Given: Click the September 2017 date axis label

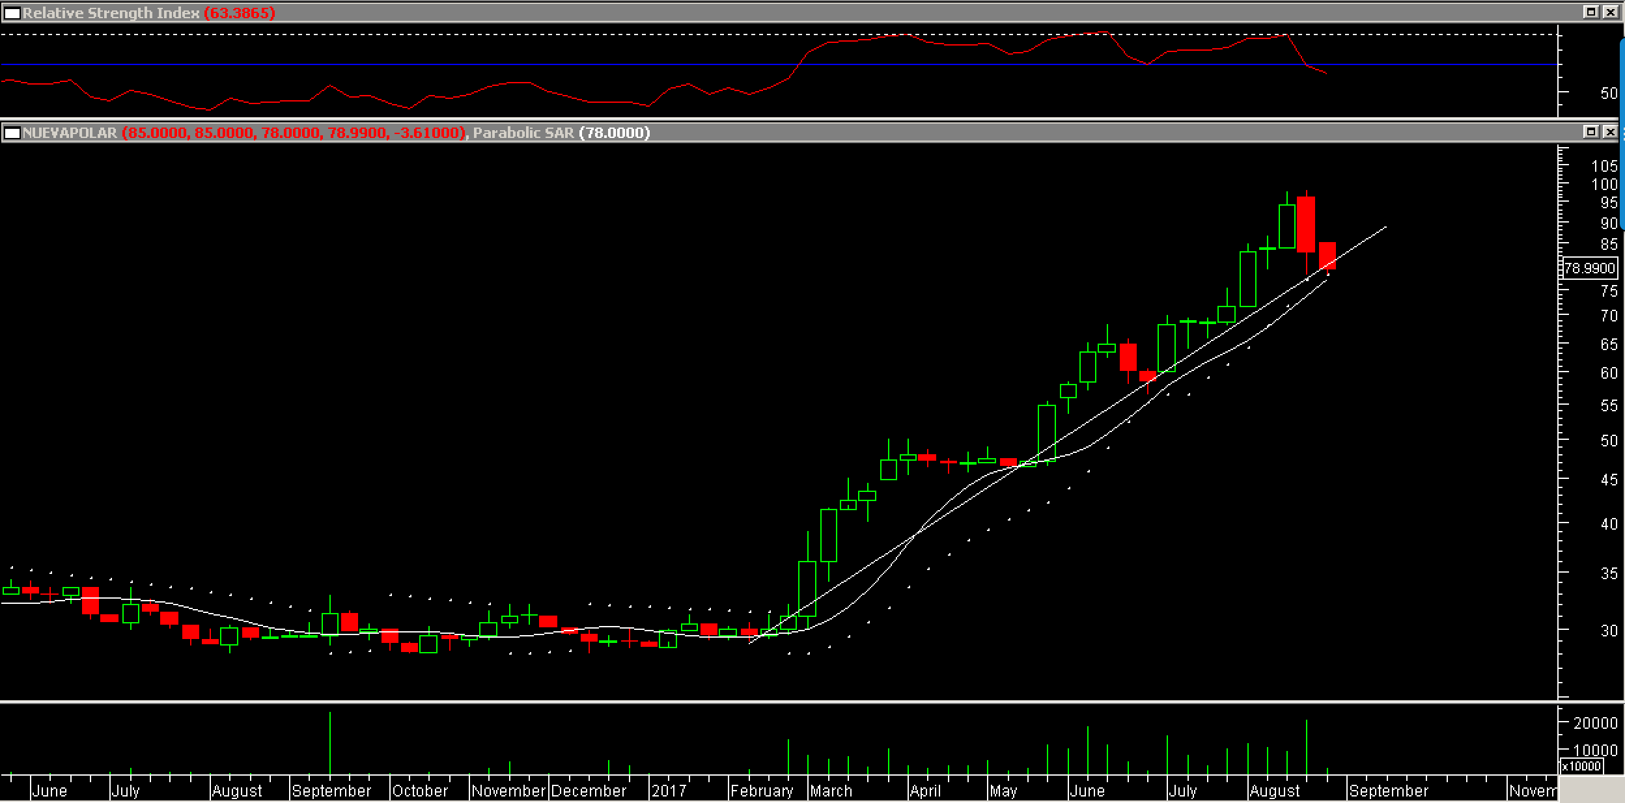Looking at the screenshot, I should click(x=1388, y=791).
